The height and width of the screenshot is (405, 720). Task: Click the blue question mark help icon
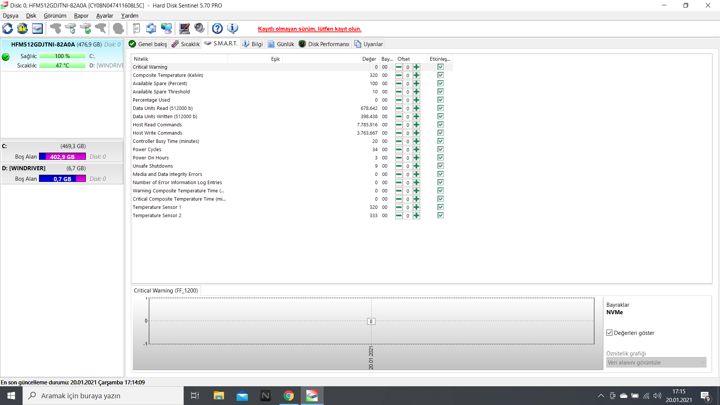(x=217, y=28)
